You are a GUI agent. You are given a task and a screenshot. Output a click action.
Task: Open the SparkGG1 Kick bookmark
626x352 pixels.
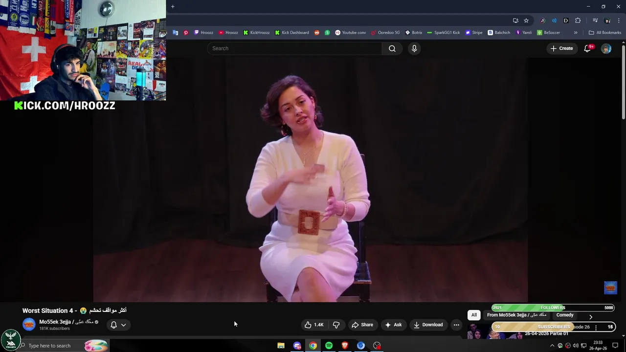[x=444, y=33]
